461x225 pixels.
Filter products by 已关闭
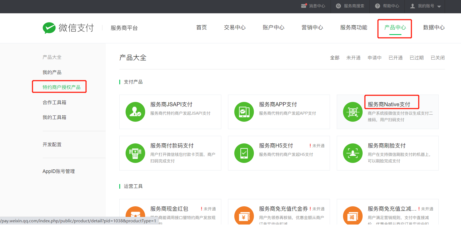[x=438, y=58]
